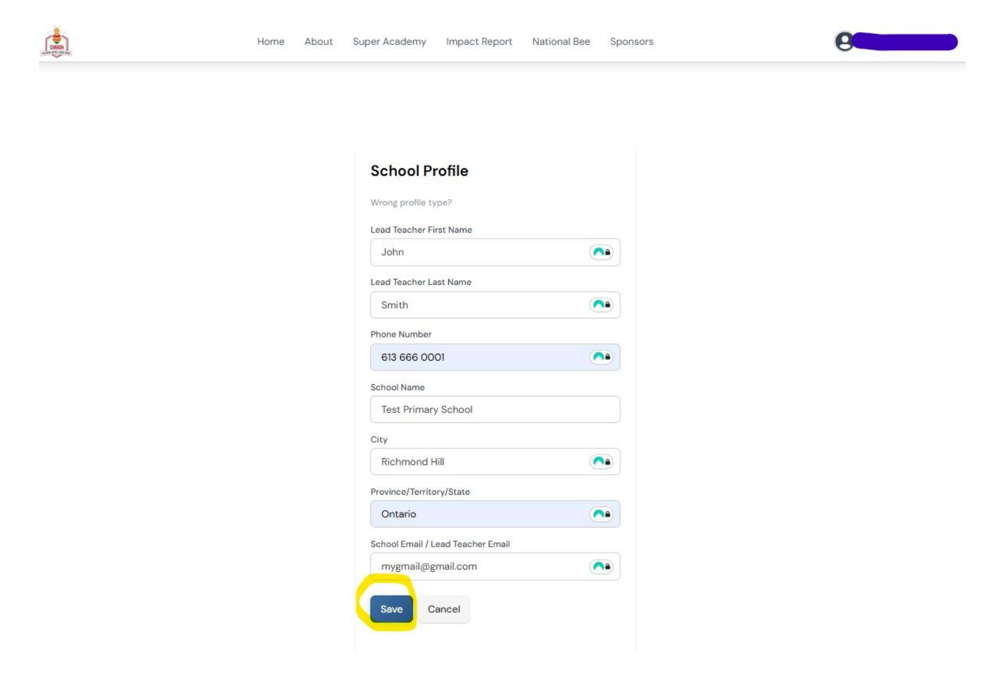Click the Cancel button
This screenshot has height=695, width=993.
(x=443, y=608)
